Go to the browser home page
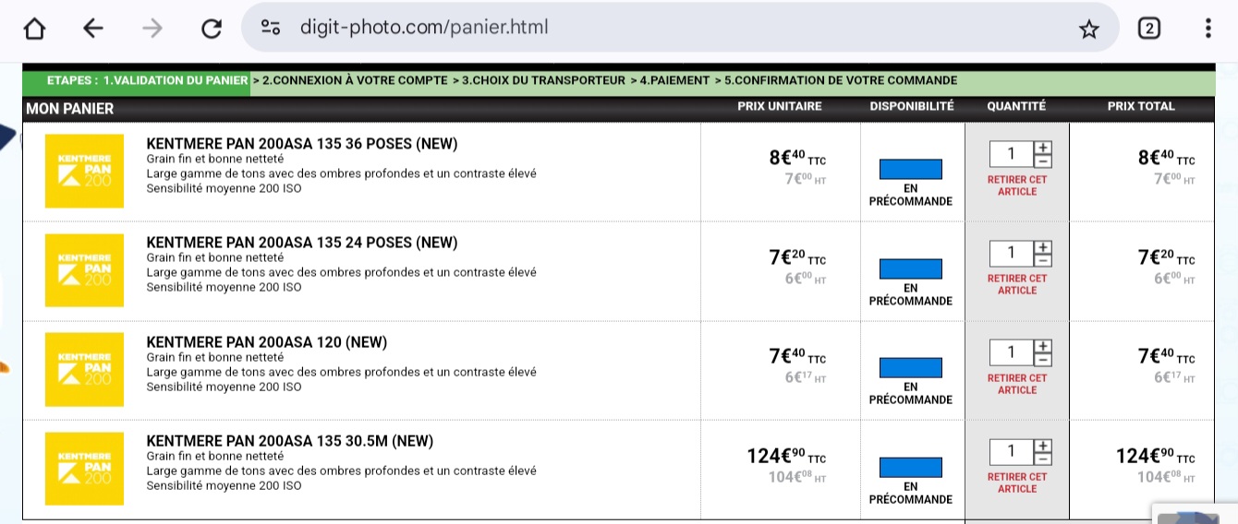 tap(34, 29)
